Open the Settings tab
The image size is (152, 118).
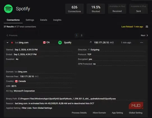click(30, 20)
